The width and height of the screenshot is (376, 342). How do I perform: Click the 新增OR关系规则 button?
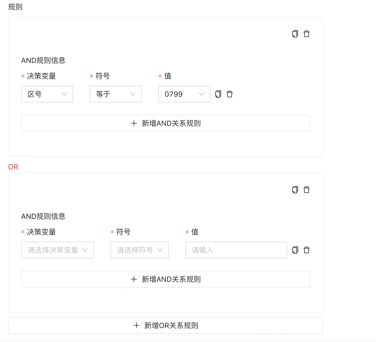[166, 325]
